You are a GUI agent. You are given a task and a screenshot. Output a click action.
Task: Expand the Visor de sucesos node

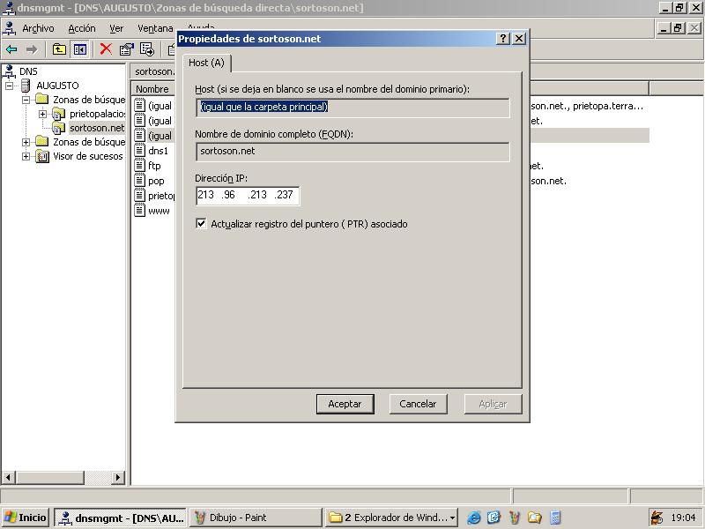(26, 156)
